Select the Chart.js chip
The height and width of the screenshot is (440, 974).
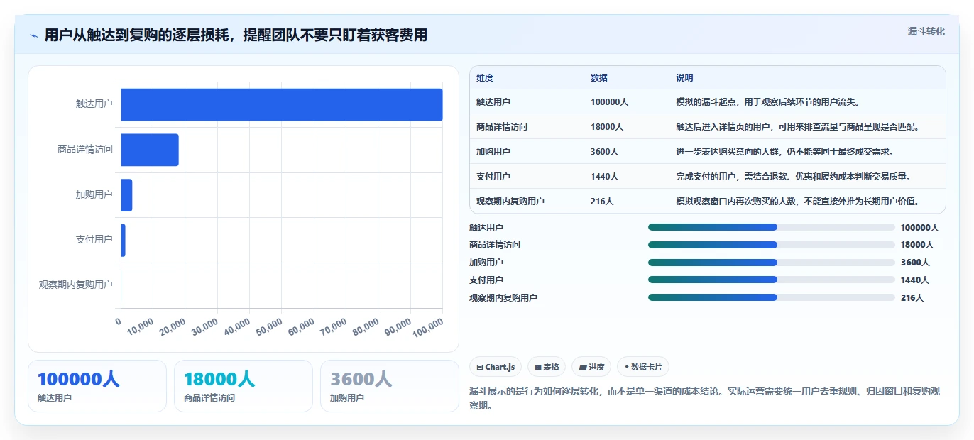click(496, 367)
